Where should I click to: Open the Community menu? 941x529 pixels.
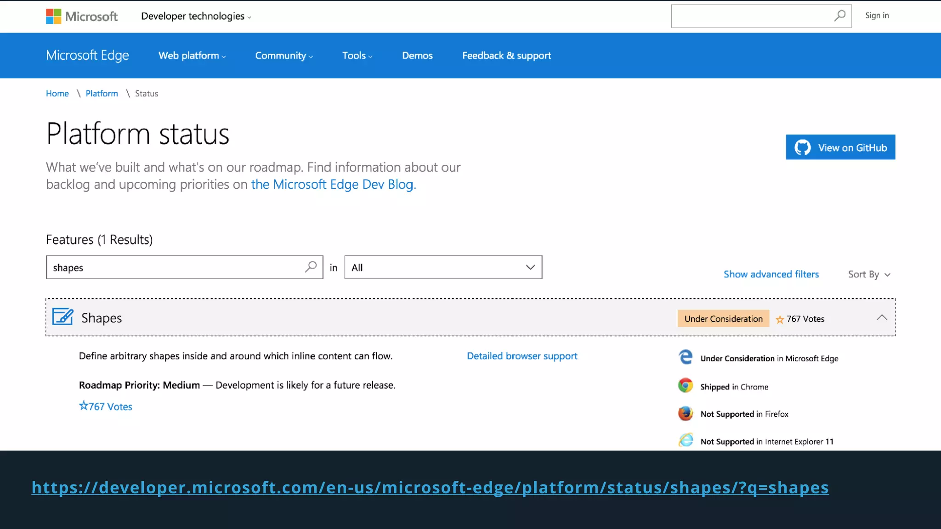pos(284,56)
